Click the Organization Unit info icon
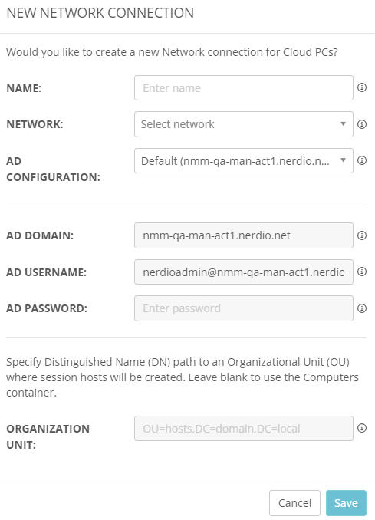This screenshot has width=375, height=520. 362,428
